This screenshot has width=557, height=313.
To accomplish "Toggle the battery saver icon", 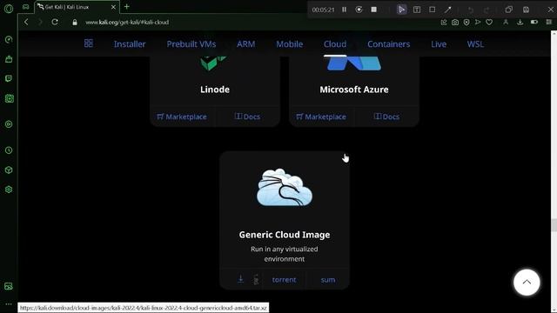I will point(534,22).
